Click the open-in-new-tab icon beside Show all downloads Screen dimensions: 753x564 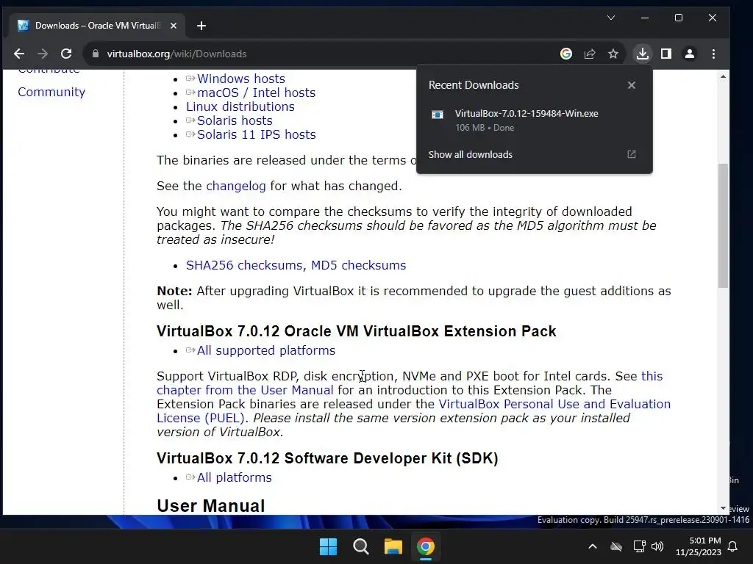point(632,154)
